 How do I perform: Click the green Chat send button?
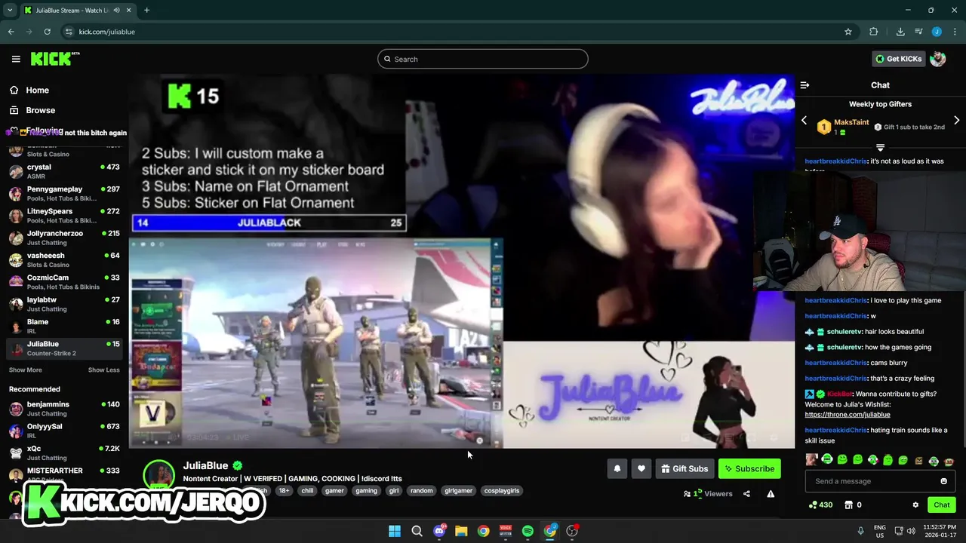pos(942,505)
